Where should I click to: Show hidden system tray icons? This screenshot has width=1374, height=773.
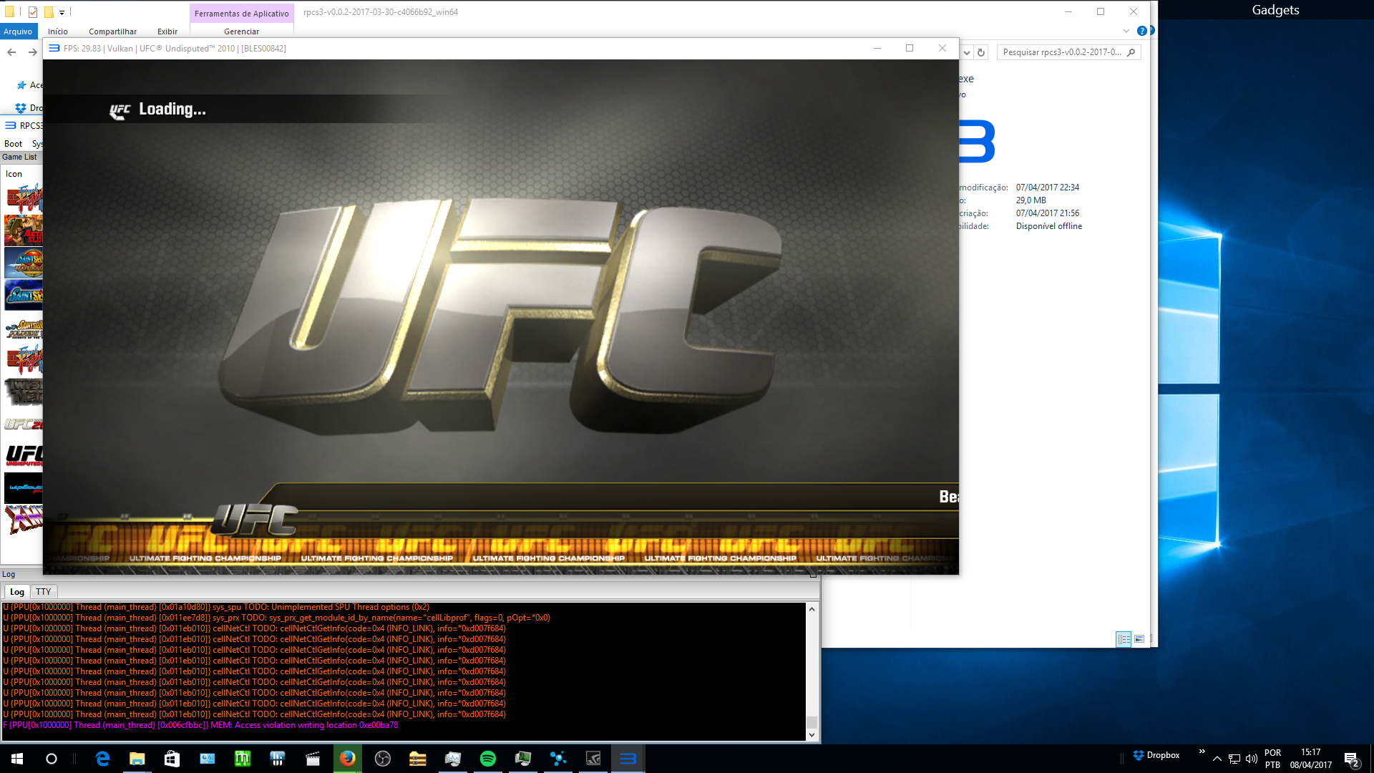(1217, 759)
